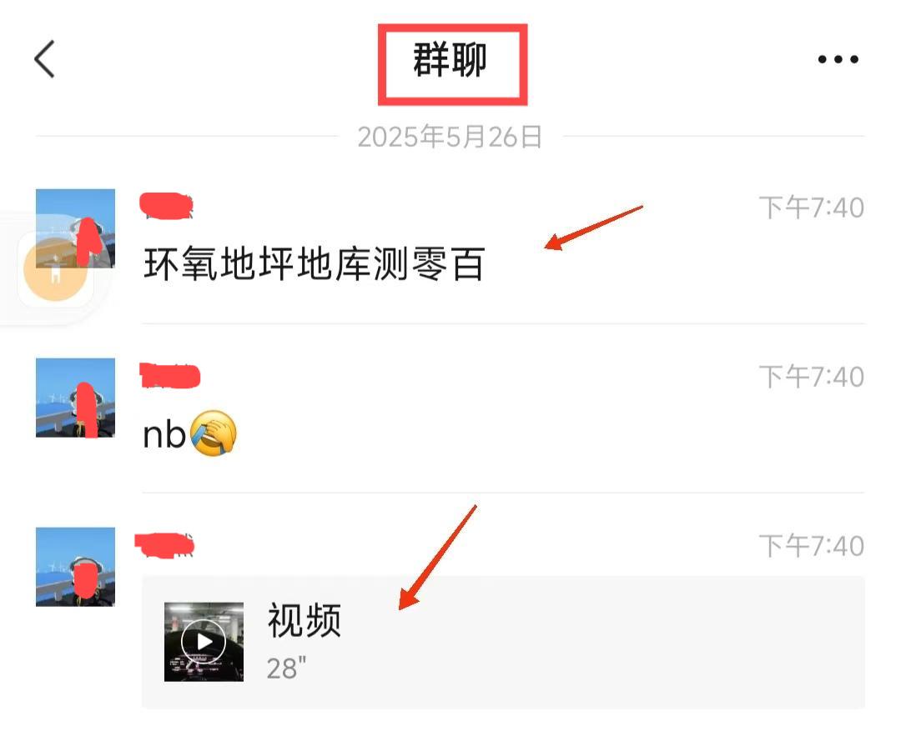Click the floating orange assistive bubble
The width and height of the screenshot is (901, 741).
pyautogui.click(x=55, y=270)
